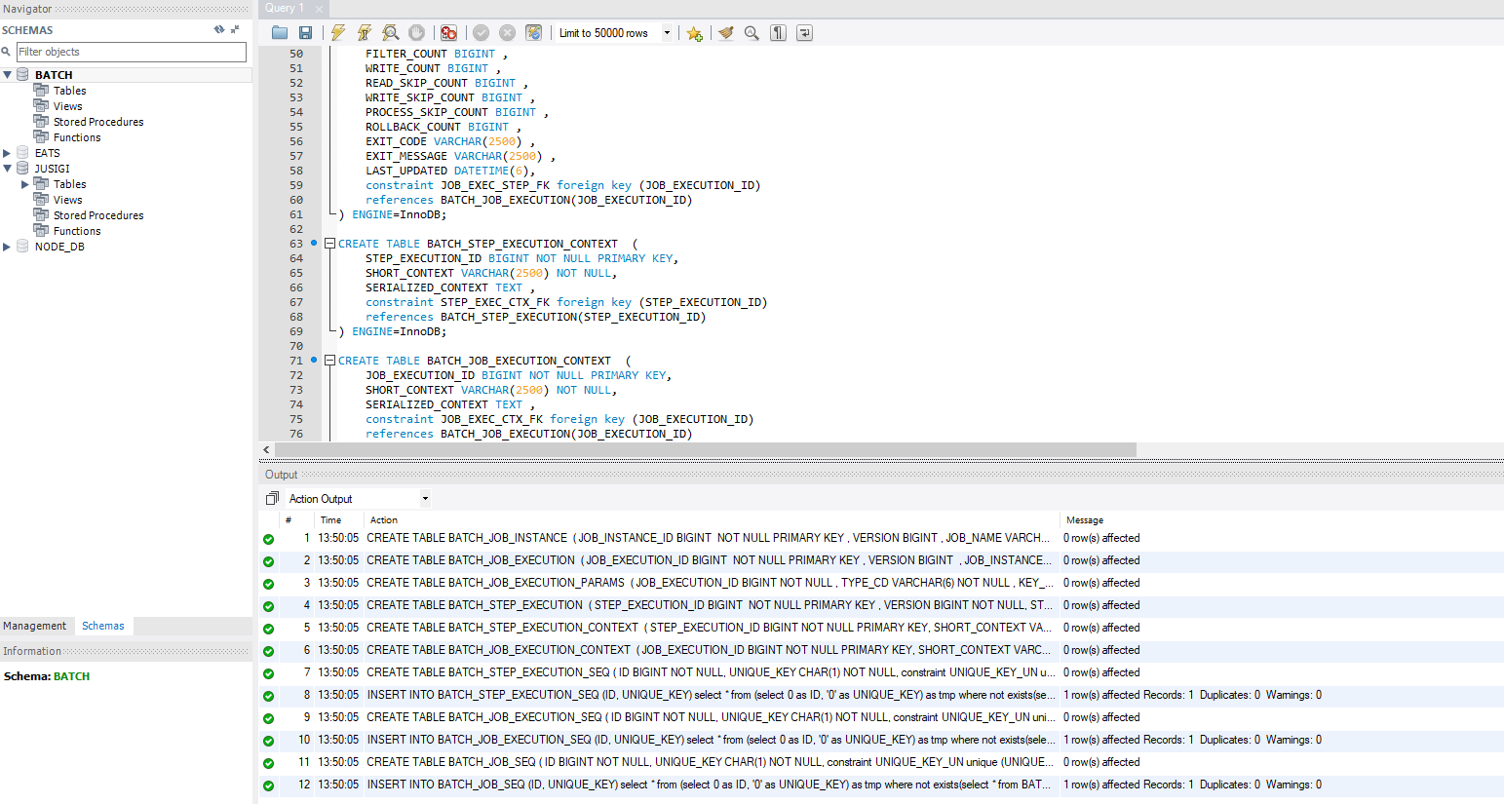Stop query execution with the hand icon
The height and width of the screenshot is (804, 1504).
416,33
